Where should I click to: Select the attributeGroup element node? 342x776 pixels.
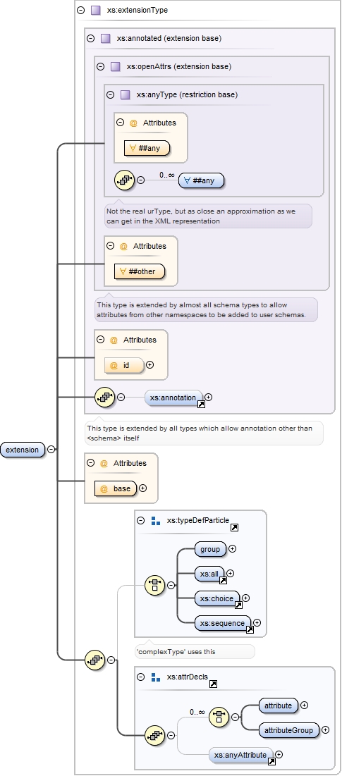point(288,730)
